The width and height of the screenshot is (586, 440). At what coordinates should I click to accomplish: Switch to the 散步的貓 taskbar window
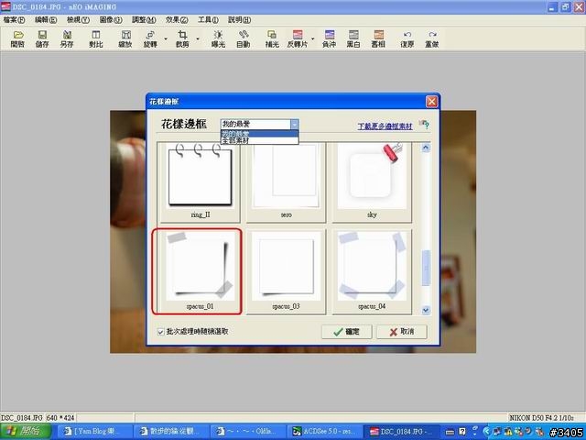[173, 432]
